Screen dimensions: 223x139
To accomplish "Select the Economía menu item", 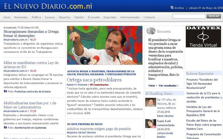I will [94, 17].
